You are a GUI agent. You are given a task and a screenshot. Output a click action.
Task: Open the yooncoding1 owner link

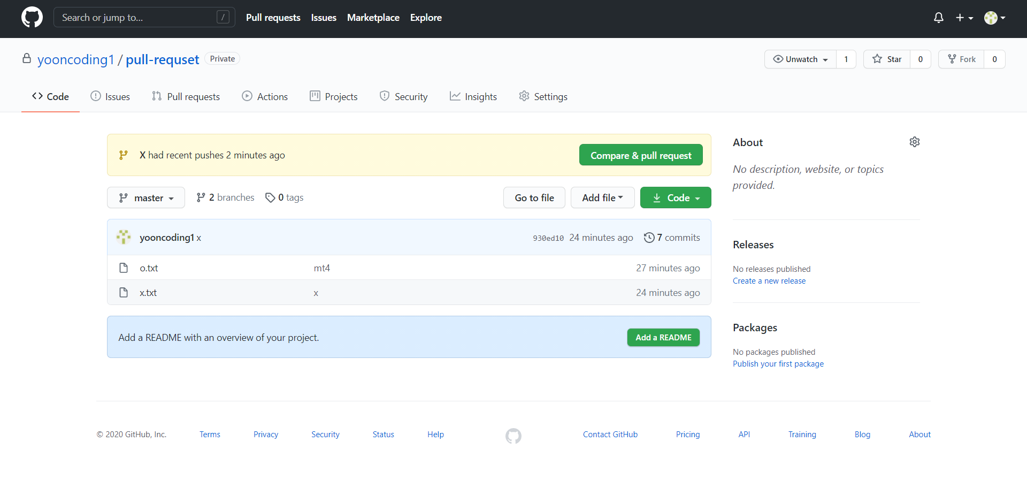[x=75, y=59]
